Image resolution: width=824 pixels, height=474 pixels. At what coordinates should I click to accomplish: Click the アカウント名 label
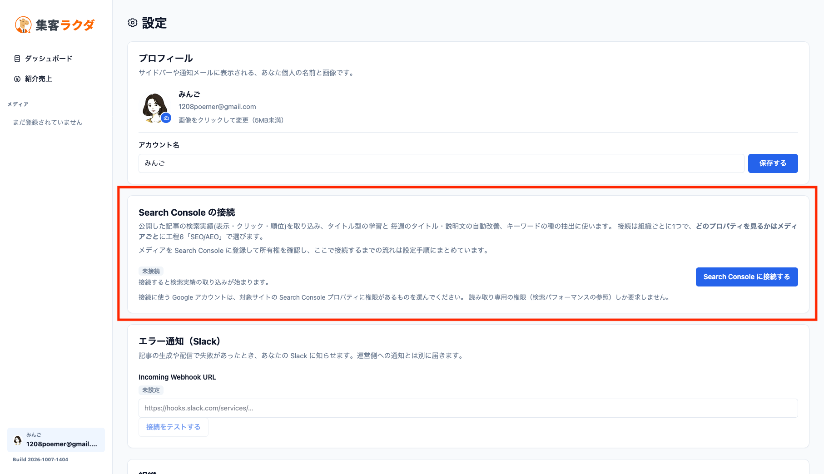point(159,145)
